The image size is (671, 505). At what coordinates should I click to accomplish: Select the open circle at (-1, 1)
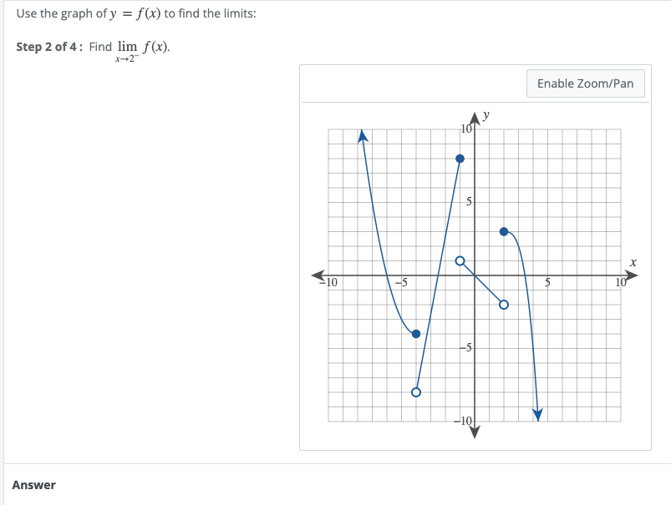(460, 260)
